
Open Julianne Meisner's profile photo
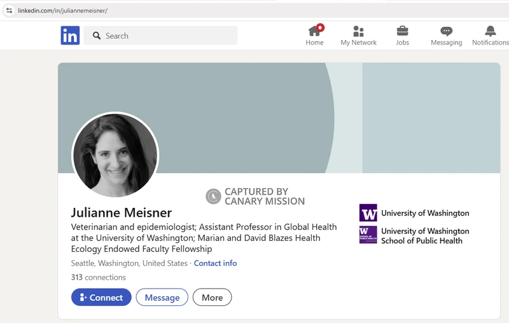point(115,155)
